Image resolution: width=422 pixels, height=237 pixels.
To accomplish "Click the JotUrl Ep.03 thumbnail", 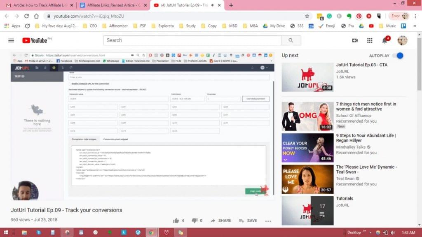I will (x=307, y=77).
